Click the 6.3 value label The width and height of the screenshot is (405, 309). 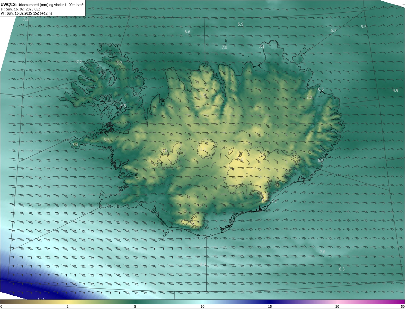click(x=342, y=269)
